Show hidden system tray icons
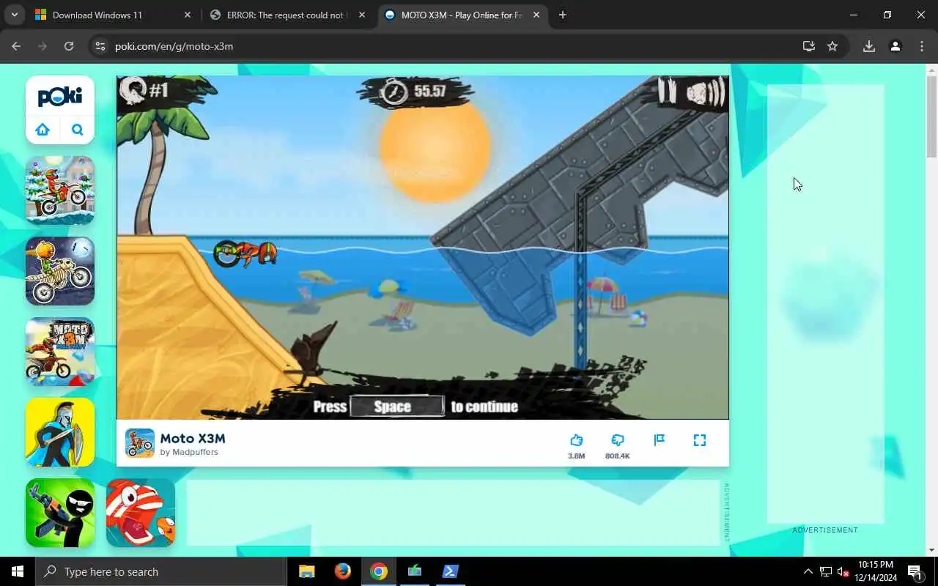This screenshot has width=938, height=586. click(x=808, y=571)
